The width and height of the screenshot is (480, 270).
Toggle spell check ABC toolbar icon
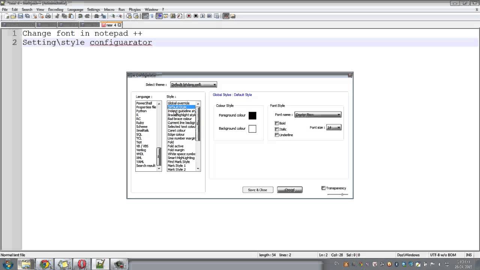coord(226,16)
